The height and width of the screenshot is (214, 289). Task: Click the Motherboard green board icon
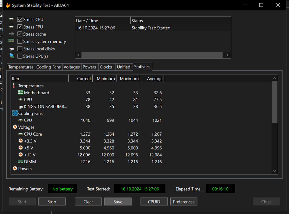click(20, 93)
